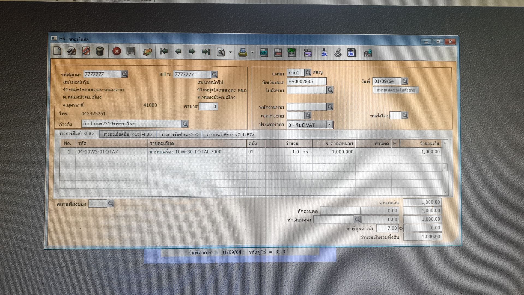Search customer code with magnifier next to รหัสลูกค้า
This screenshot has height=295, width=524.
pos(124,74)
